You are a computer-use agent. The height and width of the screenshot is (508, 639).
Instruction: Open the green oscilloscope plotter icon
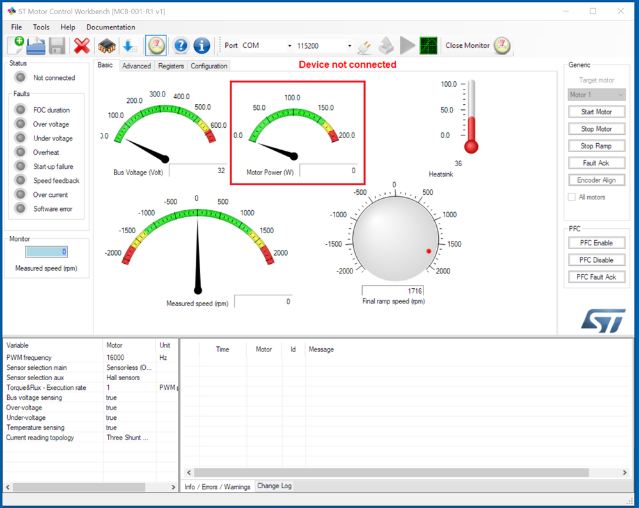point(429,45)
